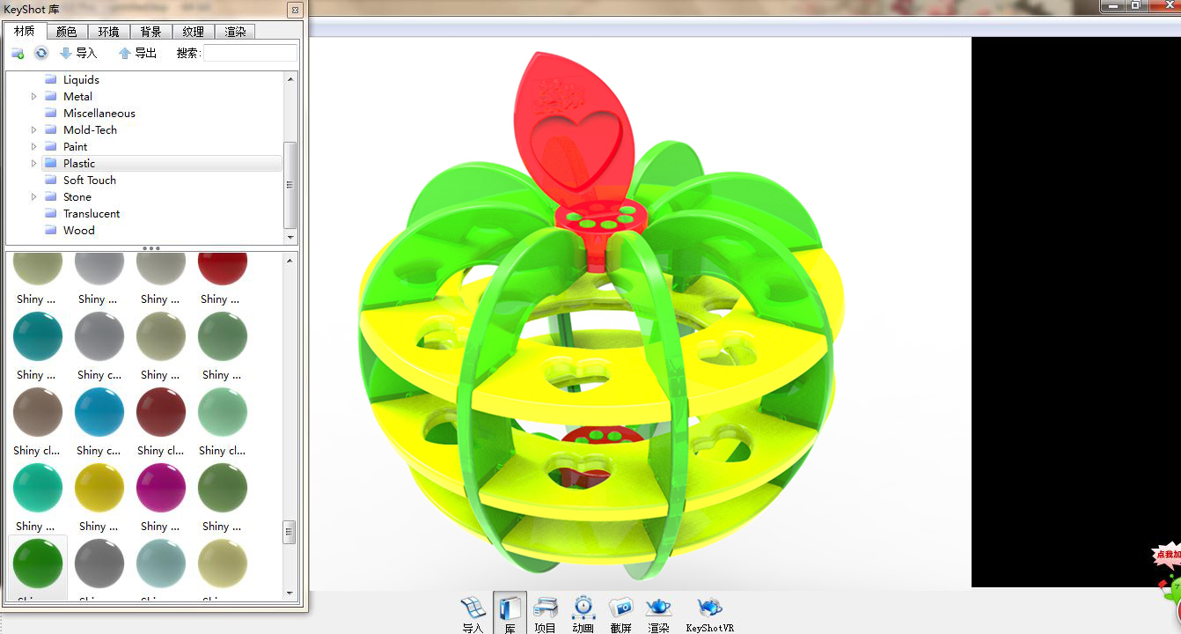Pick the yellow shiny plastic material
This screenshot has width=1181, height=634.
(99, 488)
